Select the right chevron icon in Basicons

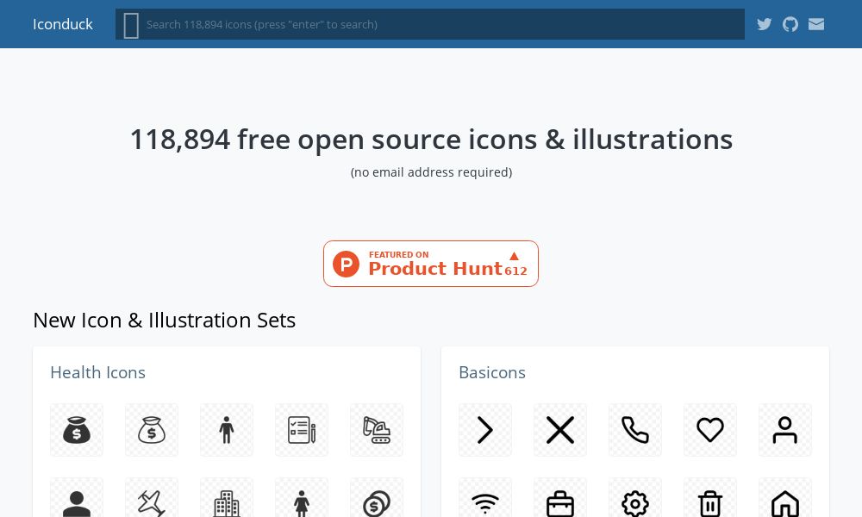pyautogui.click(x=484, y=430)
